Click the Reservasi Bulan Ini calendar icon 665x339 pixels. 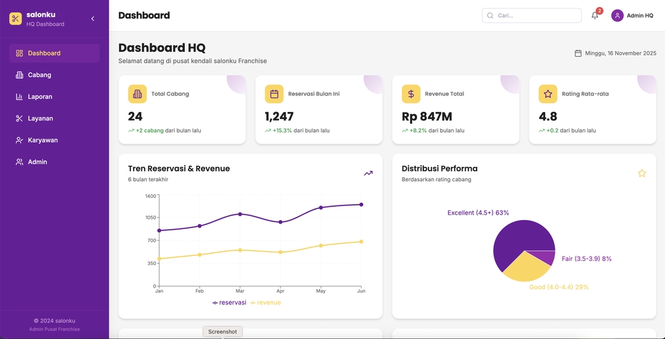274,94
